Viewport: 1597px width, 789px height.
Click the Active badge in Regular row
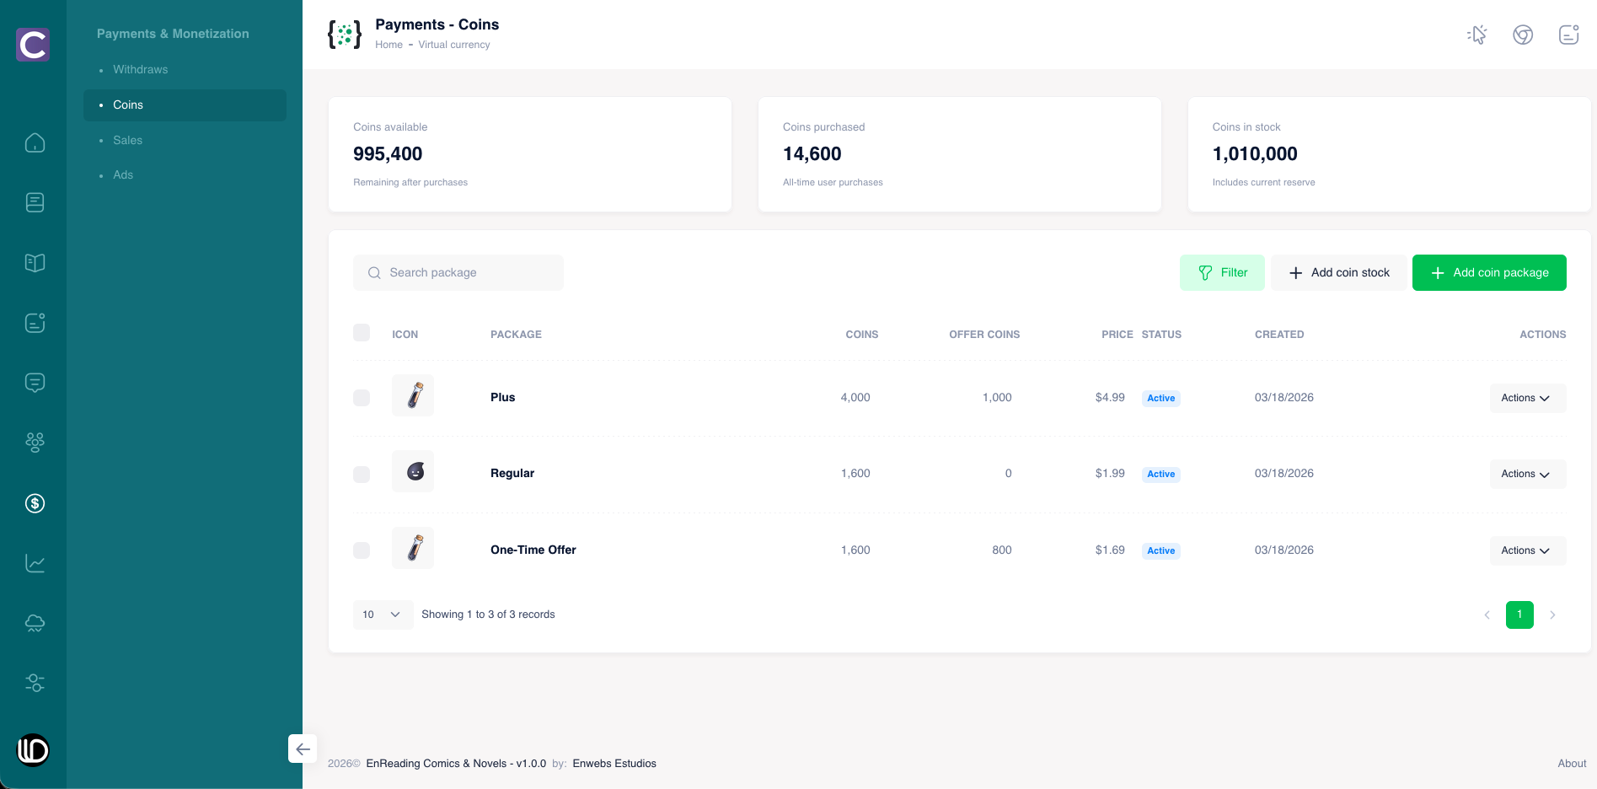(x=1161, y=474)
